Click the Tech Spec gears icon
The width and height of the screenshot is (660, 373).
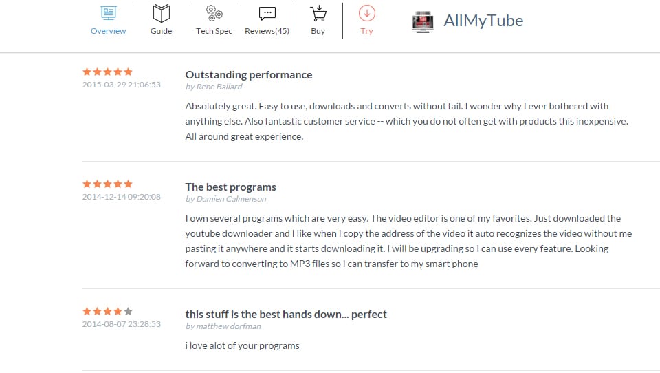(214, 13)
